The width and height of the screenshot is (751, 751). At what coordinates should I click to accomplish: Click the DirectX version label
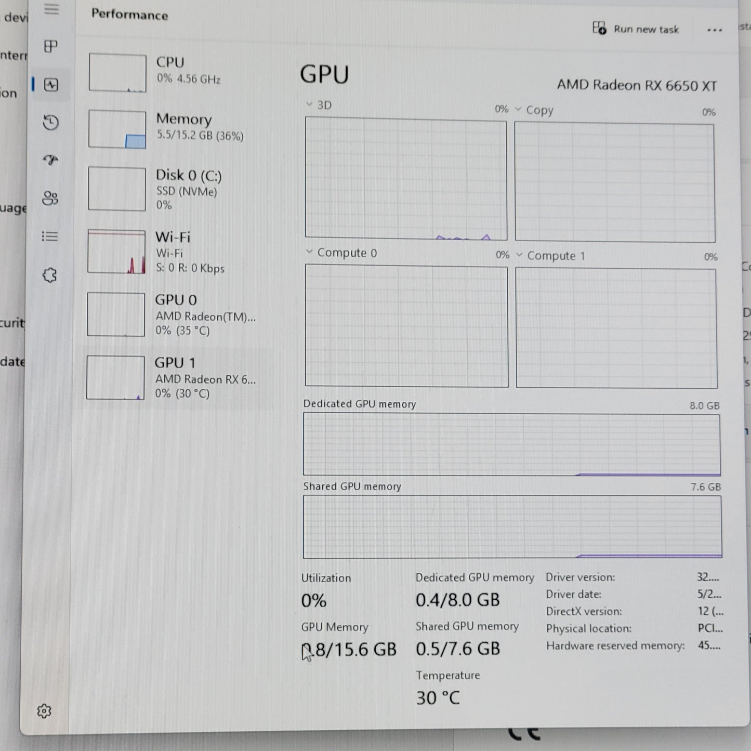point(584,612)
